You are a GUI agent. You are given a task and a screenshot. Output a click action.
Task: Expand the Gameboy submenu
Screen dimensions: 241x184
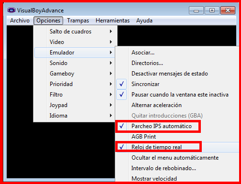coord(75,74)
